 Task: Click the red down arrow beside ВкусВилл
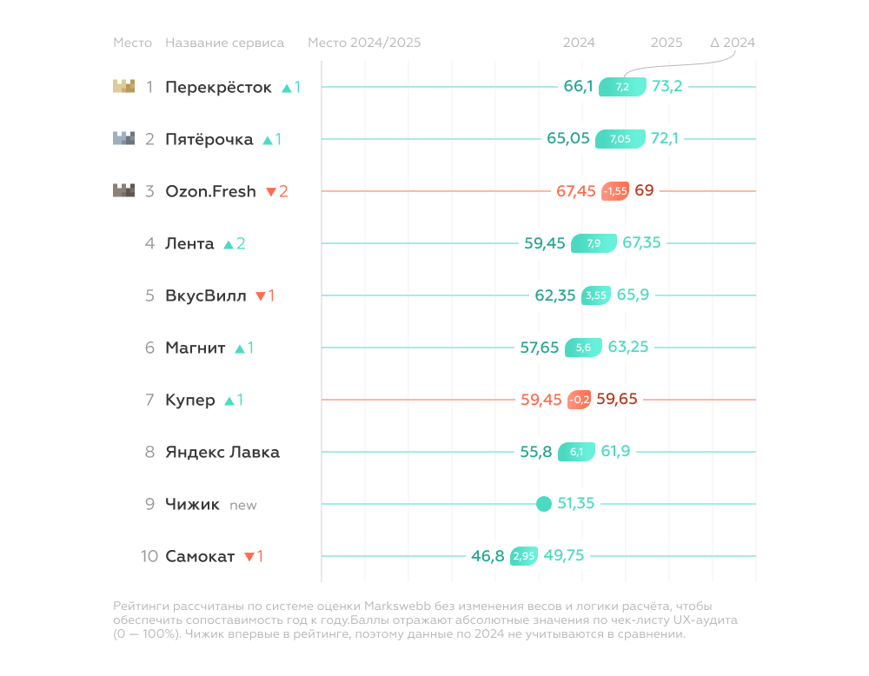point(260,296)
